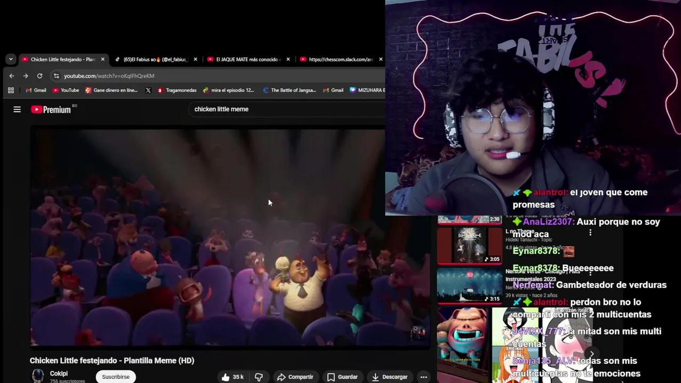Open the first Gmail bookmark
The image size is (681, 383).
pyautogui.click(x=36, y=90)
